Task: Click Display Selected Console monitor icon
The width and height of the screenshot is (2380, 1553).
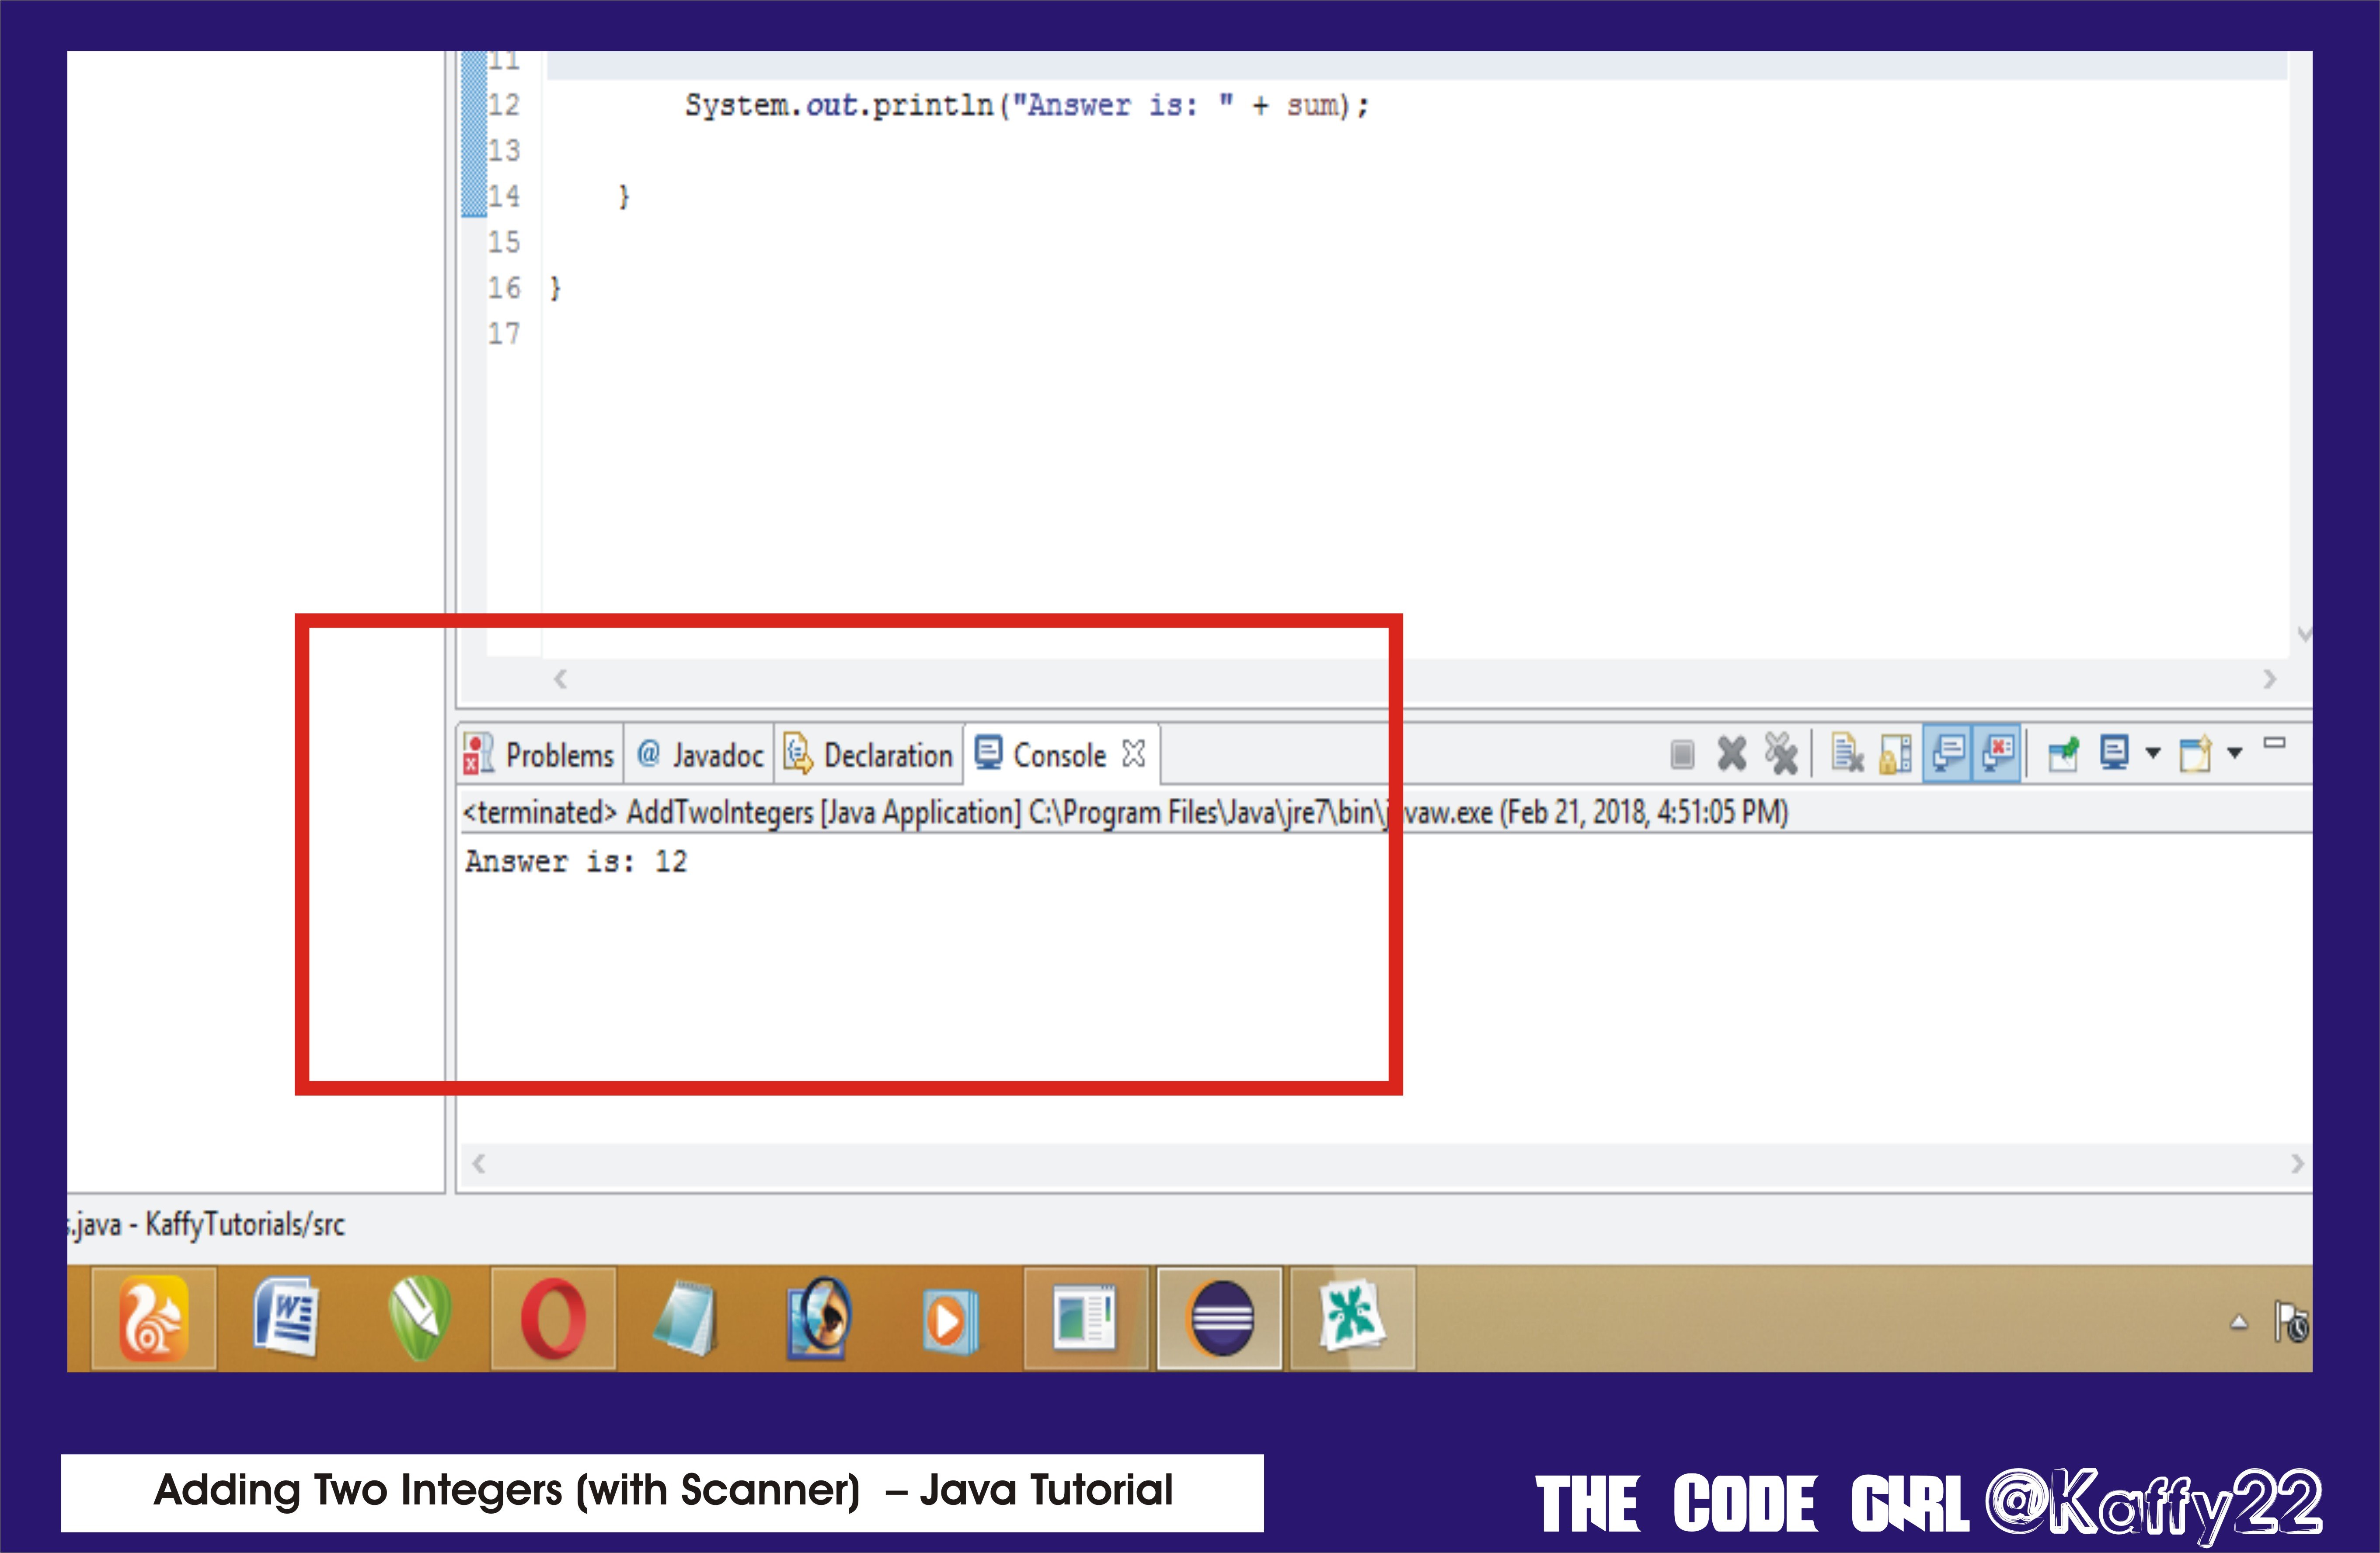Action: click(2114, 752)
